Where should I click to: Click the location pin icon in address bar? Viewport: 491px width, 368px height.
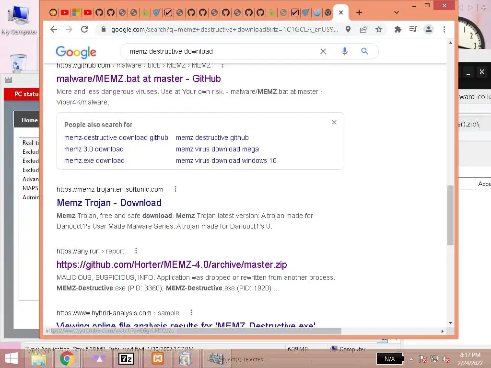click(348, 29)
